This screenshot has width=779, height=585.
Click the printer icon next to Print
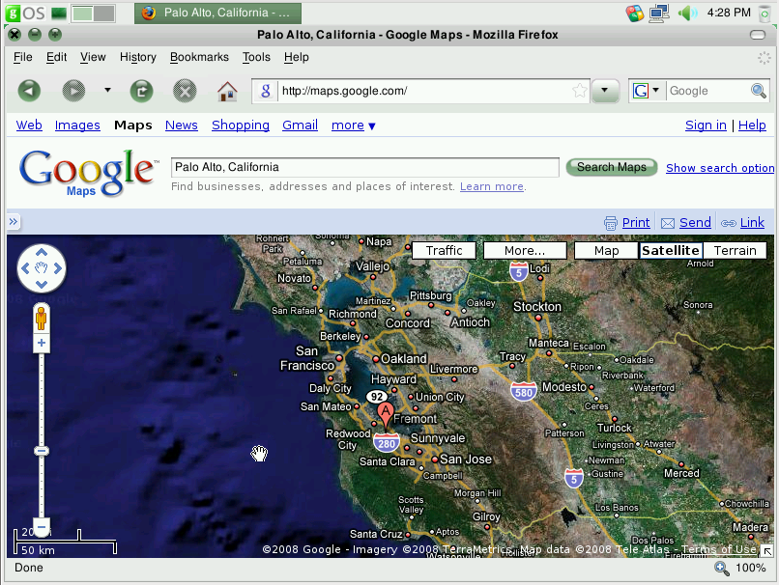(610, 223)
